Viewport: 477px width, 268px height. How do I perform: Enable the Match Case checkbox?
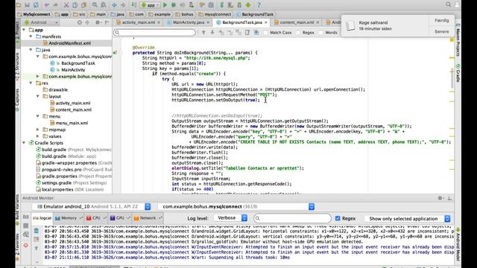(x=266, y=33)
